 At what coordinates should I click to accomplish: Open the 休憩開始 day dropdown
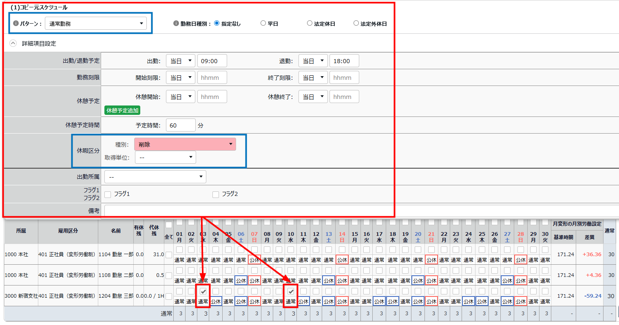(x=181, y=97)
